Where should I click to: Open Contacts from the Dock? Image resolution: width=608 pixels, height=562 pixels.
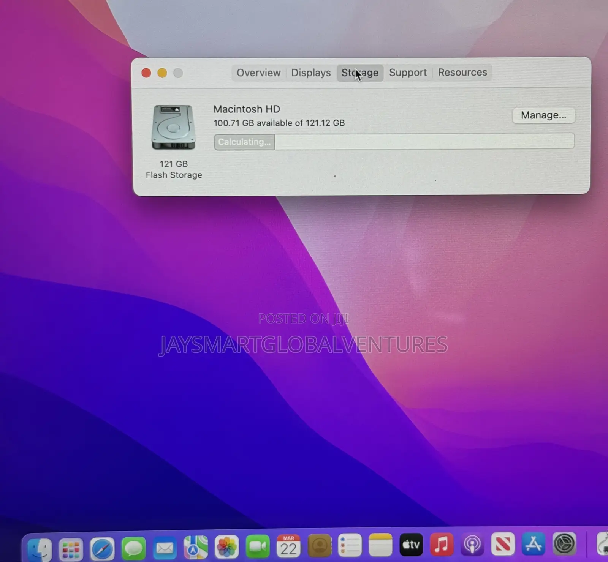(320, 546)
